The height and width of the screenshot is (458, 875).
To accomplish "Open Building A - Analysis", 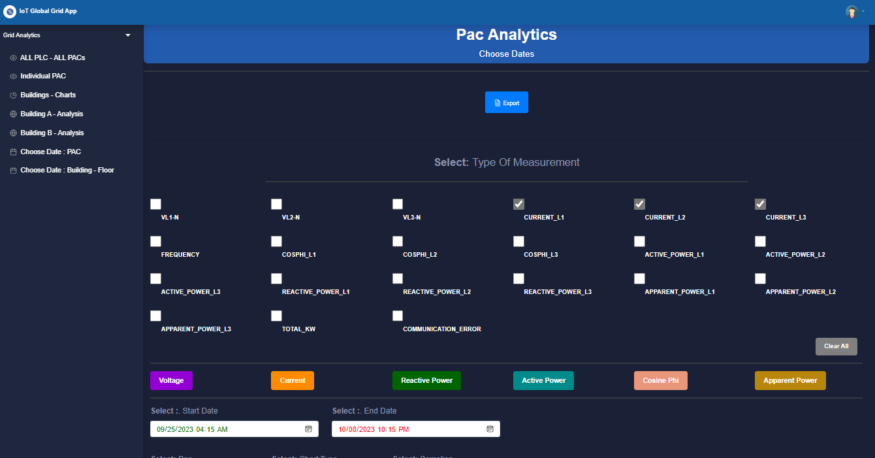I will pyautogui.click(x=52, y=114).
